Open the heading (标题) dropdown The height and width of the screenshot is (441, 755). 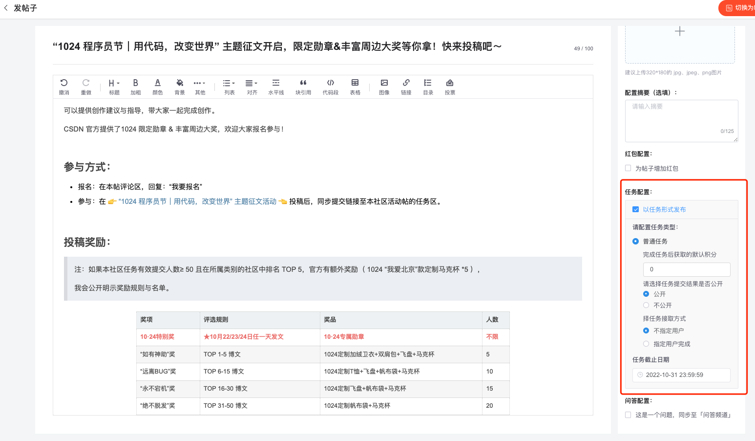pos(114,86)
